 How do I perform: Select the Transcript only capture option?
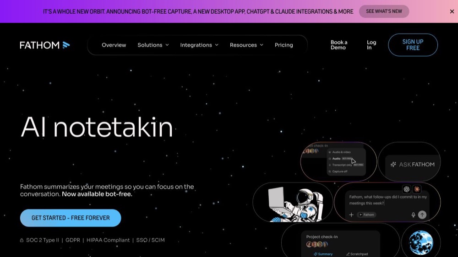click(x=346, y=165)
